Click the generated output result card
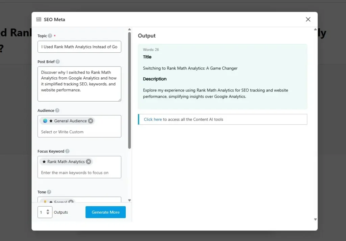 point(222,77)
